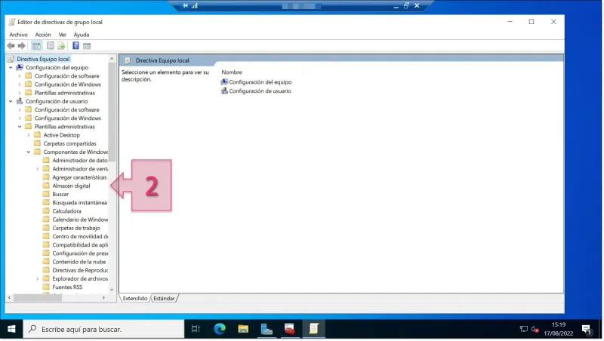Click the Action pane toggle icon

(87, 46)
